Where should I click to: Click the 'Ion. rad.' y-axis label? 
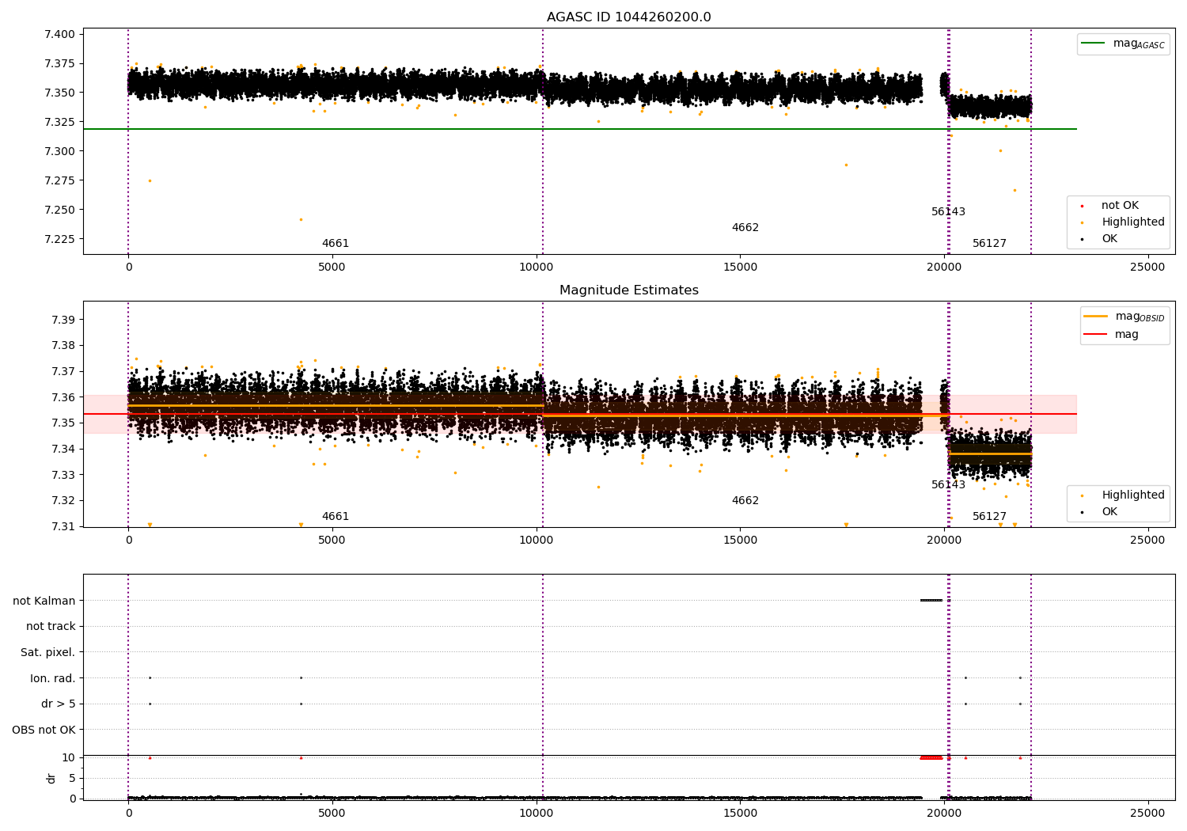(x=52, y=678)
